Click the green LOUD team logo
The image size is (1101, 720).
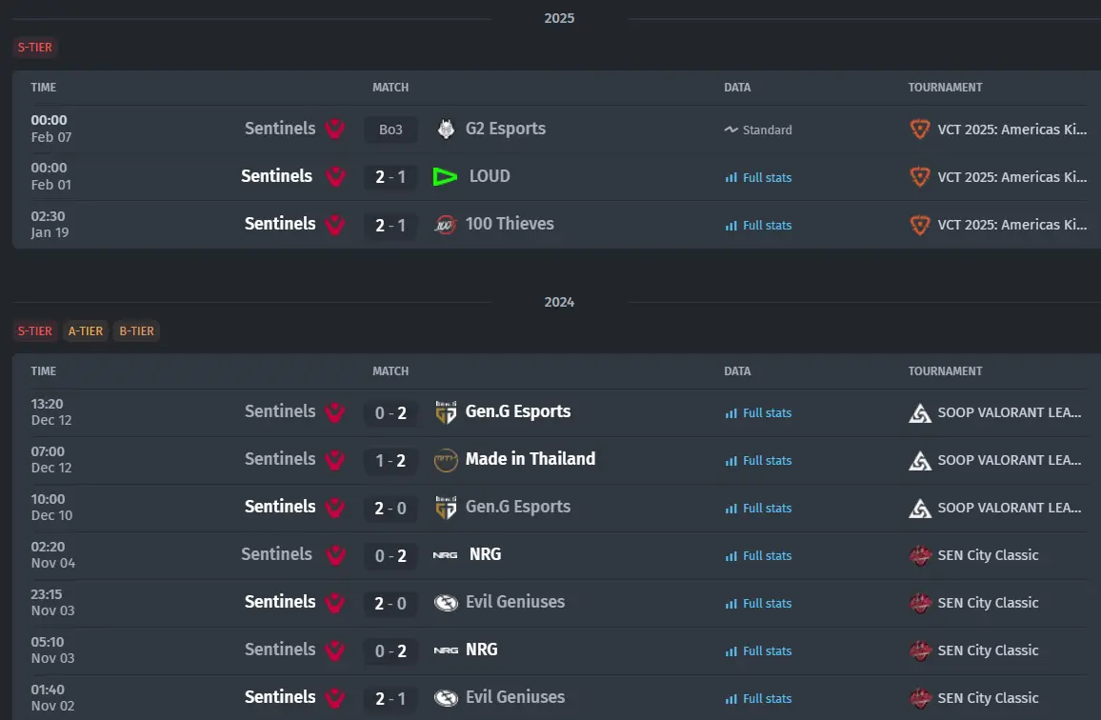click(x=445, y=176)
